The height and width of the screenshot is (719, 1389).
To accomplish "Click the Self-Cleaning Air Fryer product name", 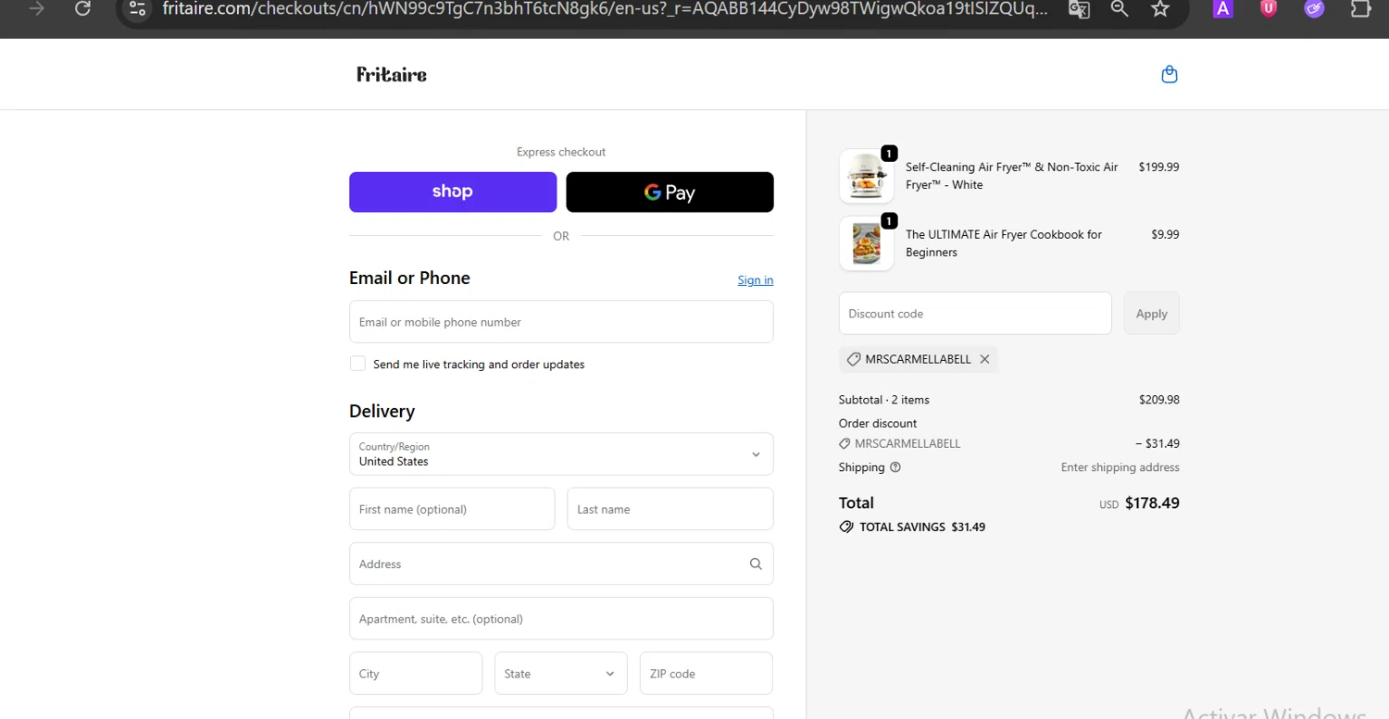I will tap(1011, 176).
